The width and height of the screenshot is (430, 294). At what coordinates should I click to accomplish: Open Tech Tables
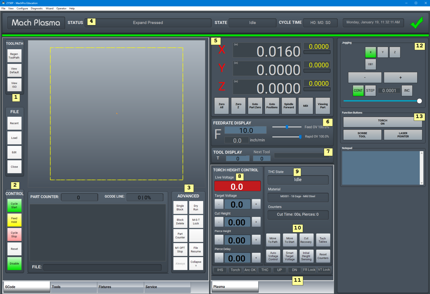(x=323, y=240)
